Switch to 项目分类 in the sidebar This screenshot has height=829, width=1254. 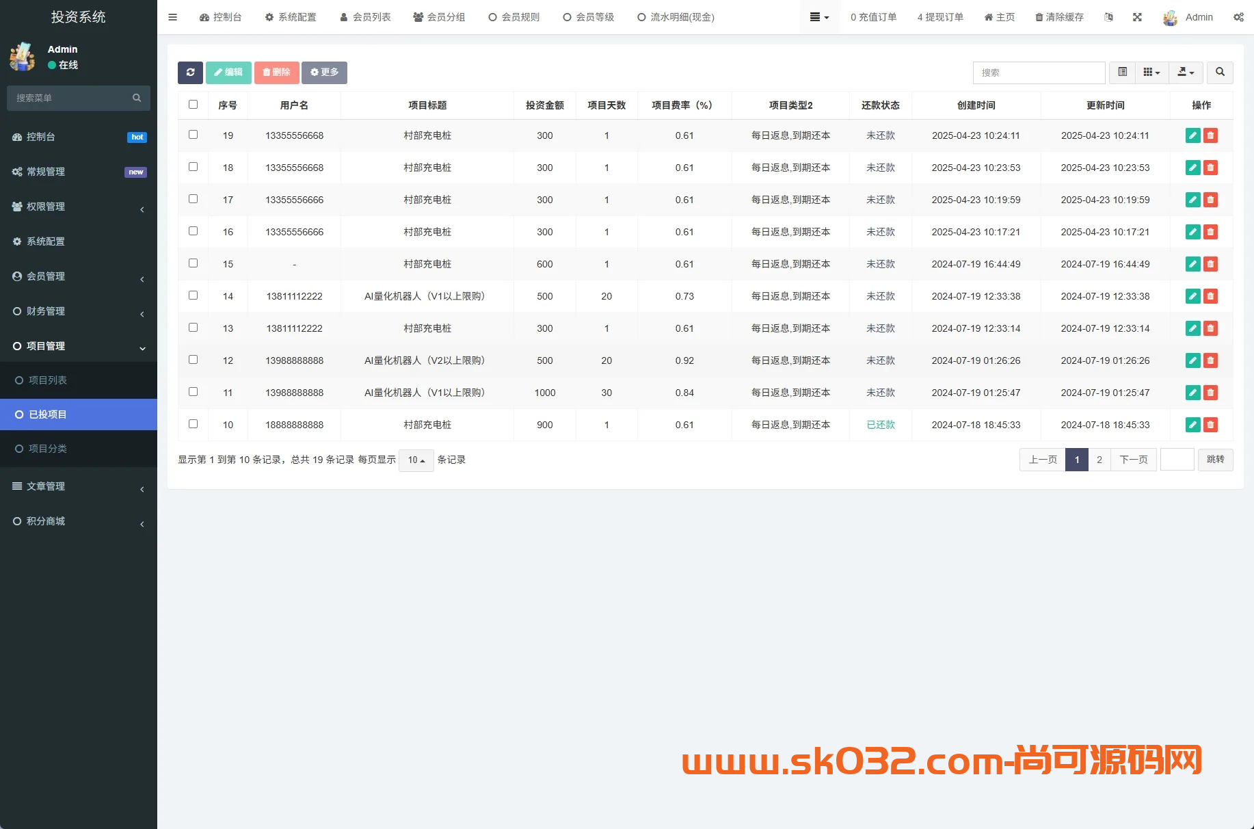(x=48, y=449)
